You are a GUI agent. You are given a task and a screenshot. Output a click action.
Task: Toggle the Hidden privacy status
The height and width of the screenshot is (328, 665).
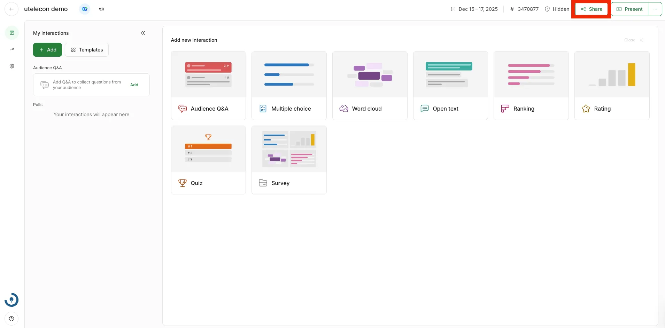[x=557, y=9]
